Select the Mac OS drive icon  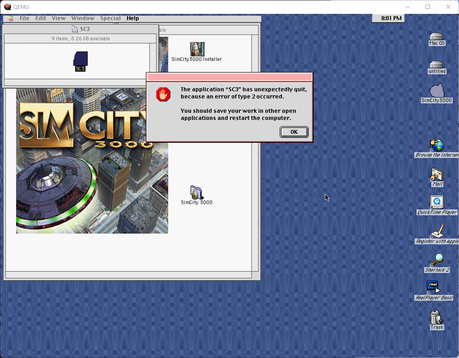point(436,37)
